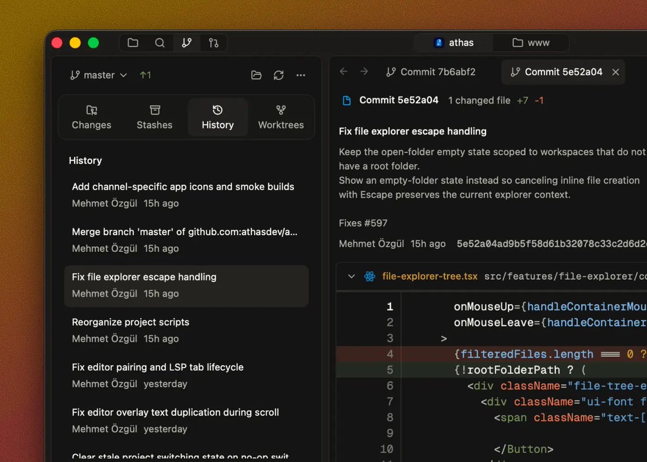Click the code text '{!rootFolderPath ? ('
The height and width of the screenshot is (462, 647).
(x=520, y=370)
